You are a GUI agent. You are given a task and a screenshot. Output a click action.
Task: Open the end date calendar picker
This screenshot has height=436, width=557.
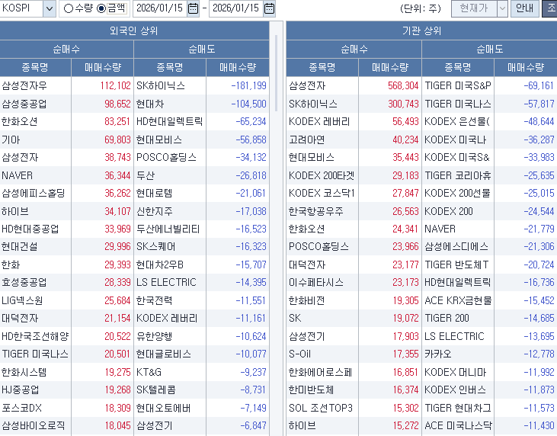269,8
